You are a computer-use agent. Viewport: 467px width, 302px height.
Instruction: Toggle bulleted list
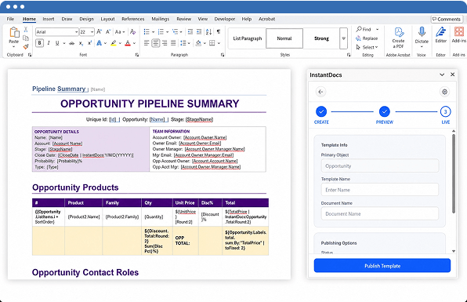click(147, 31)
